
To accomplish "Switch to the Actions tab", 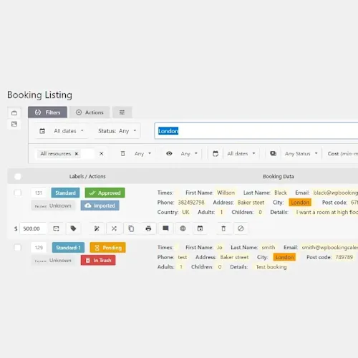I will click(x=89, y=112).
